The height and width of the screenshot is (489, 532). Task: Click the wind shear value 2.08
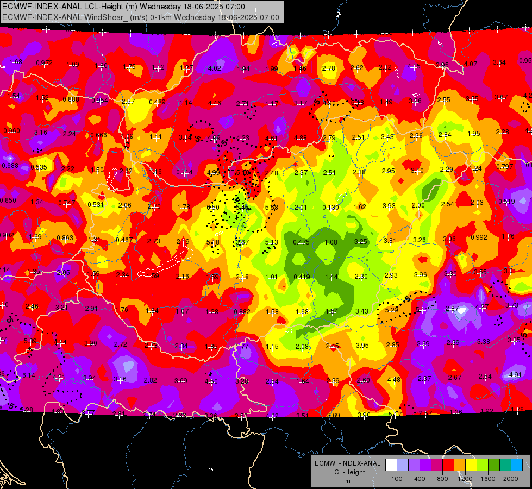302,346
